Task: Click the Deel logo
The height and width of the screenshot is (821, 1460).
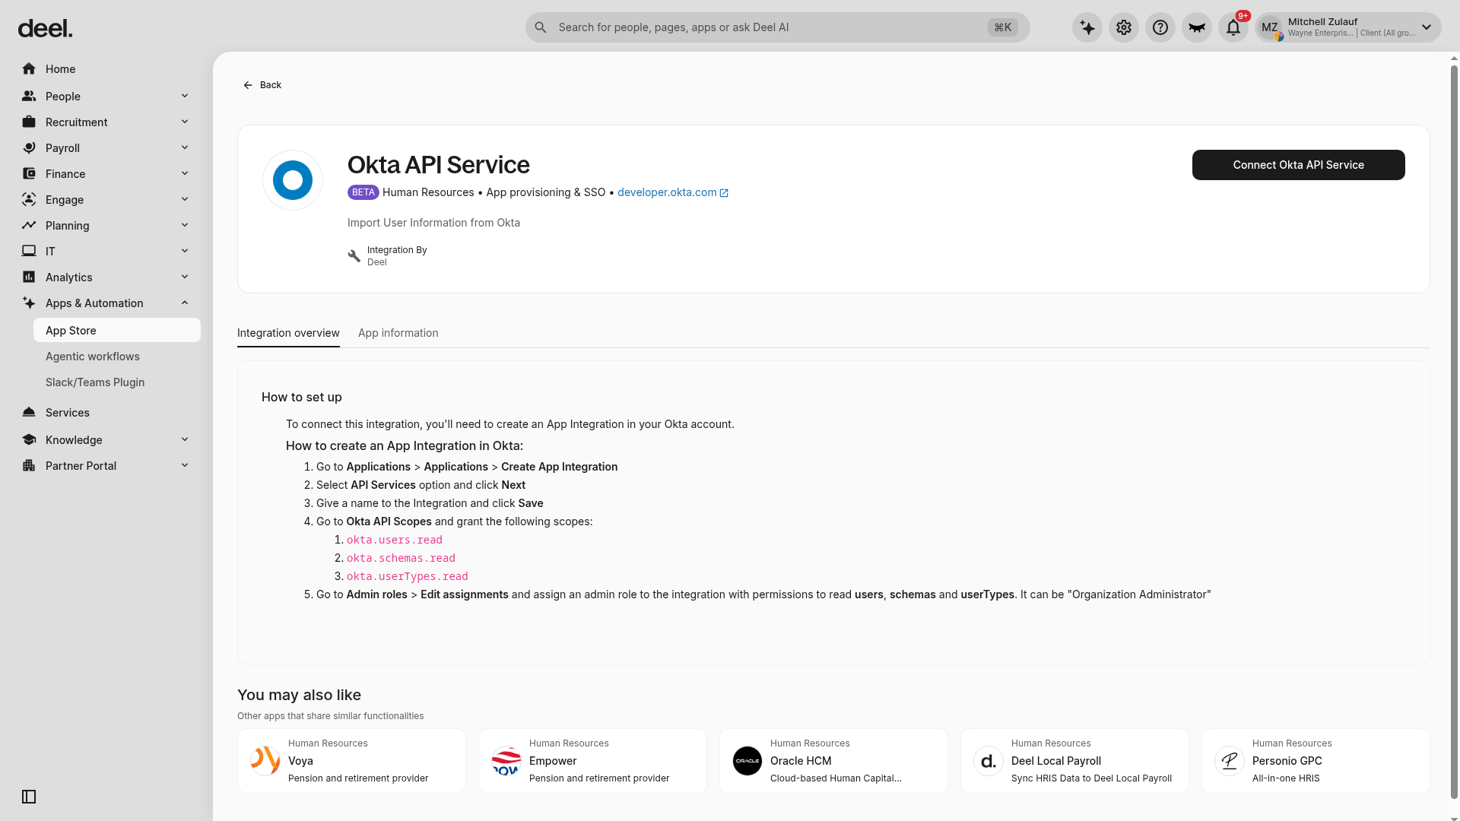Action: (45, 28)
